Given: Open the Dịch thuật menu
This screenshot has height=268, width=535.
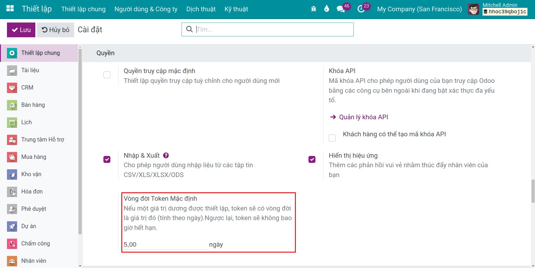Looking at the screenshot, I should click(201, 9).
